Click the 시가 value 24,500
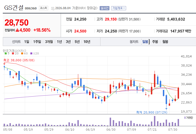This screenshot has width=196, height=134. tap(80, 31)
